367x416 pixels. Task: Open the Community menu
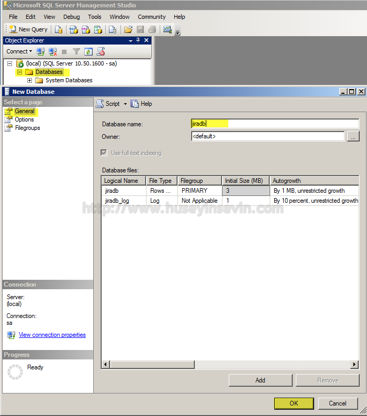152,17
